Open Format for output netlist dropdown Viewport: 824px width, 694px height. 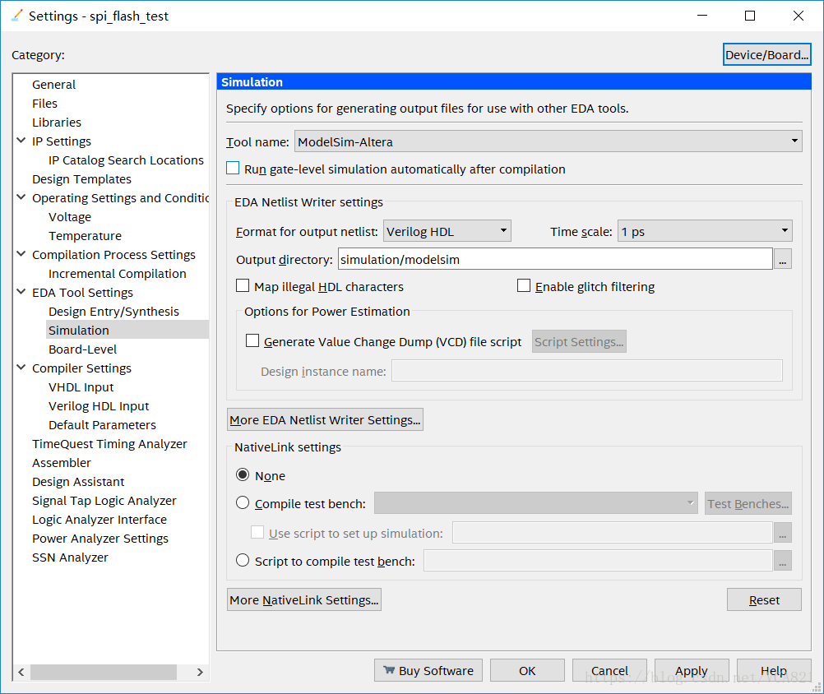(447, 231)
